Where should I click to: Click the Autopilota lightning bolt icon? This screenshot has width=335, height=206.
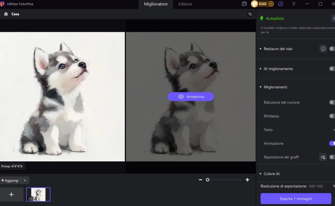point(262,18)
